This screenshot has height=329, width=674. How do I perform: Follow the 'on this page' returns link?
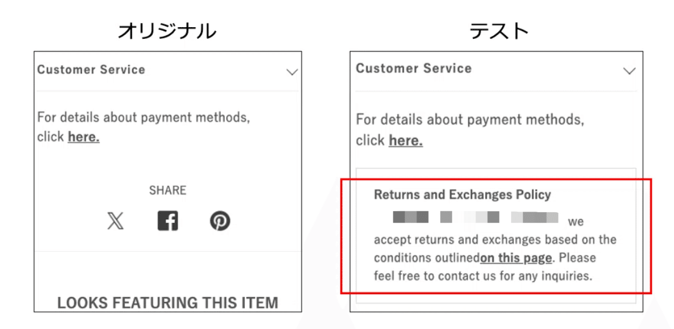(516, 258)
